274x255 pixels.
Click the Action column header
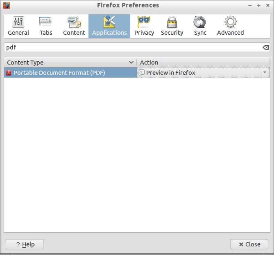203,63
